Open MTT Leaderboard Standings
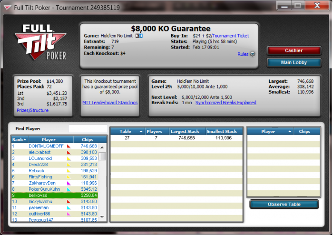 (110, 103)
